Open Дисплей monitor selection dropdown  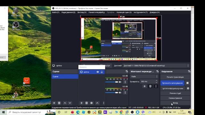point(156,65)
